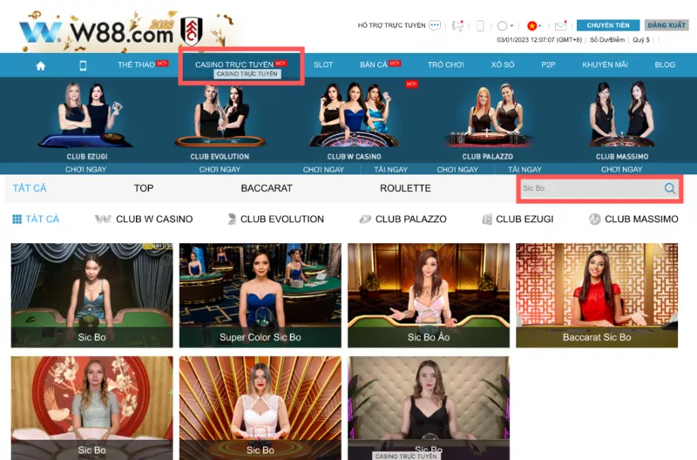697x460 pixels.
Task: Select the TOP game category tab
Action: click(x=144, y=188)
